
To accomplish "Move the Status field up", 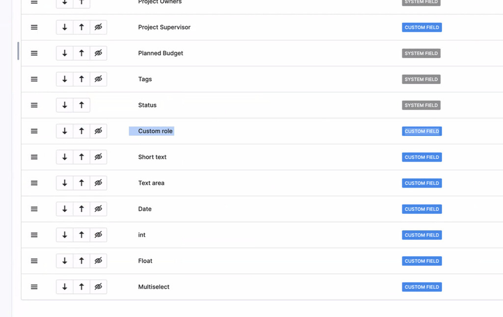I will 82,105.
